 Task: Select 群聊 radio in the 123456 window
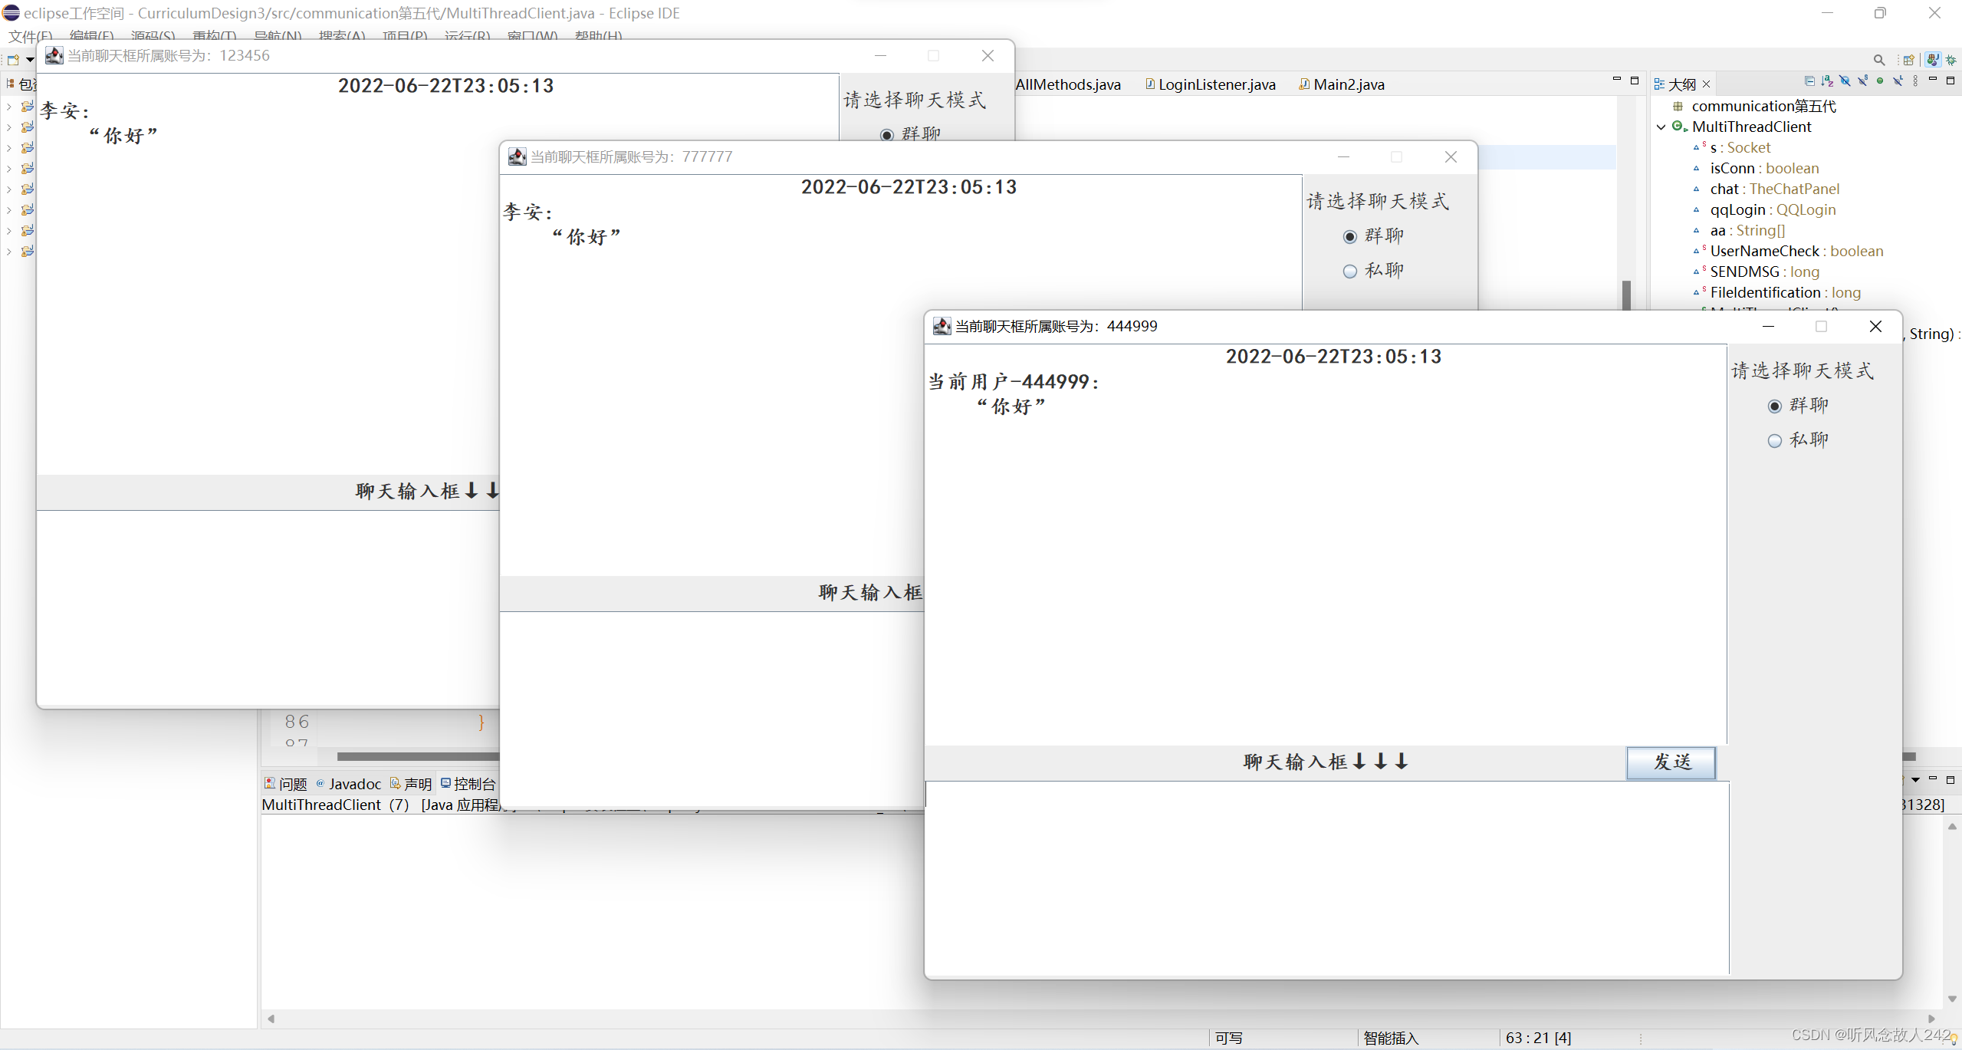tap(886, 135)
